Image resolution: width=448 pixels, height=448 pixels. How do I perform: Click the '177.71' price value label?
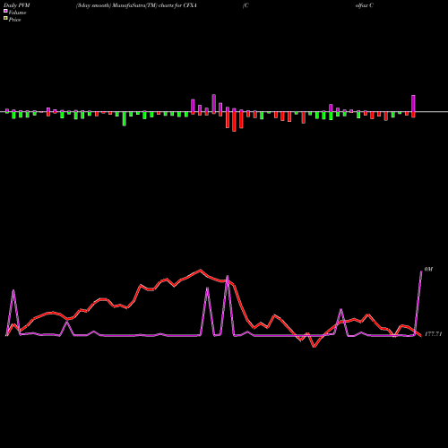tap(433, 334)
